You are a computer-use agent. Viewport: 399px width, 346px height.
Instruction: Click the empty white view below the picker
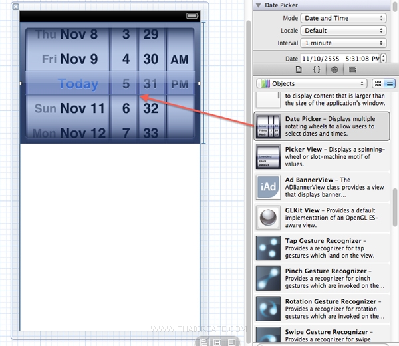(x=110, y=237)
